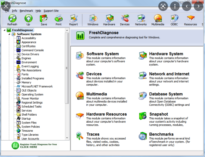Open the Network and Internet heading link
The image size is (205, 157).
[x=169, y=74]
